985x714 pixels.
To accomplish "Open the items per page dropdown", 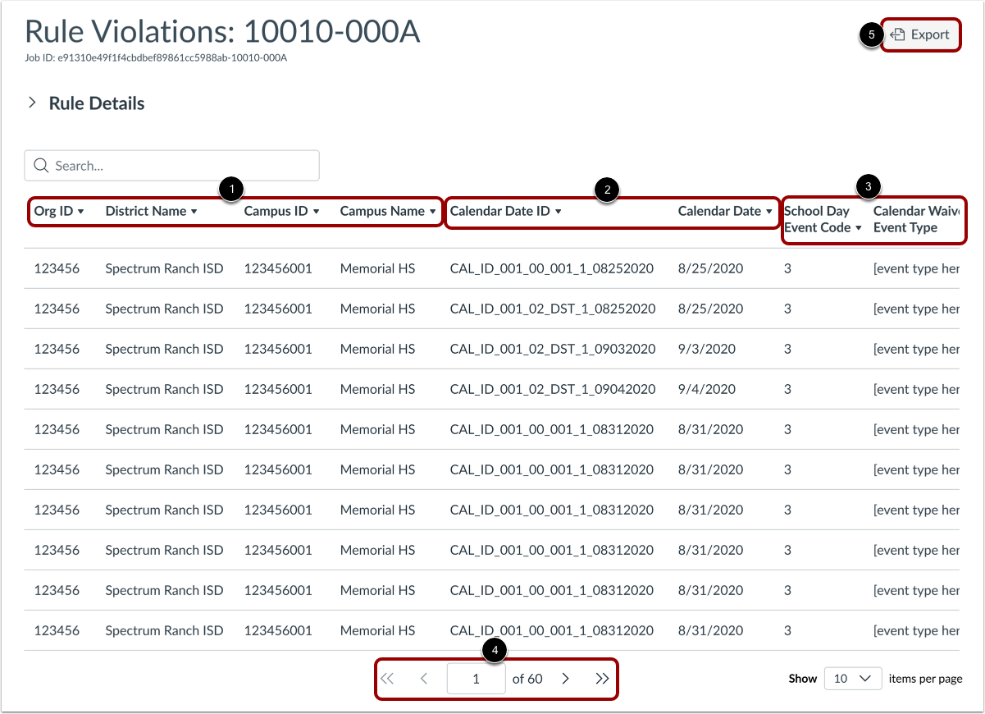I will click(x=853, y=679).
